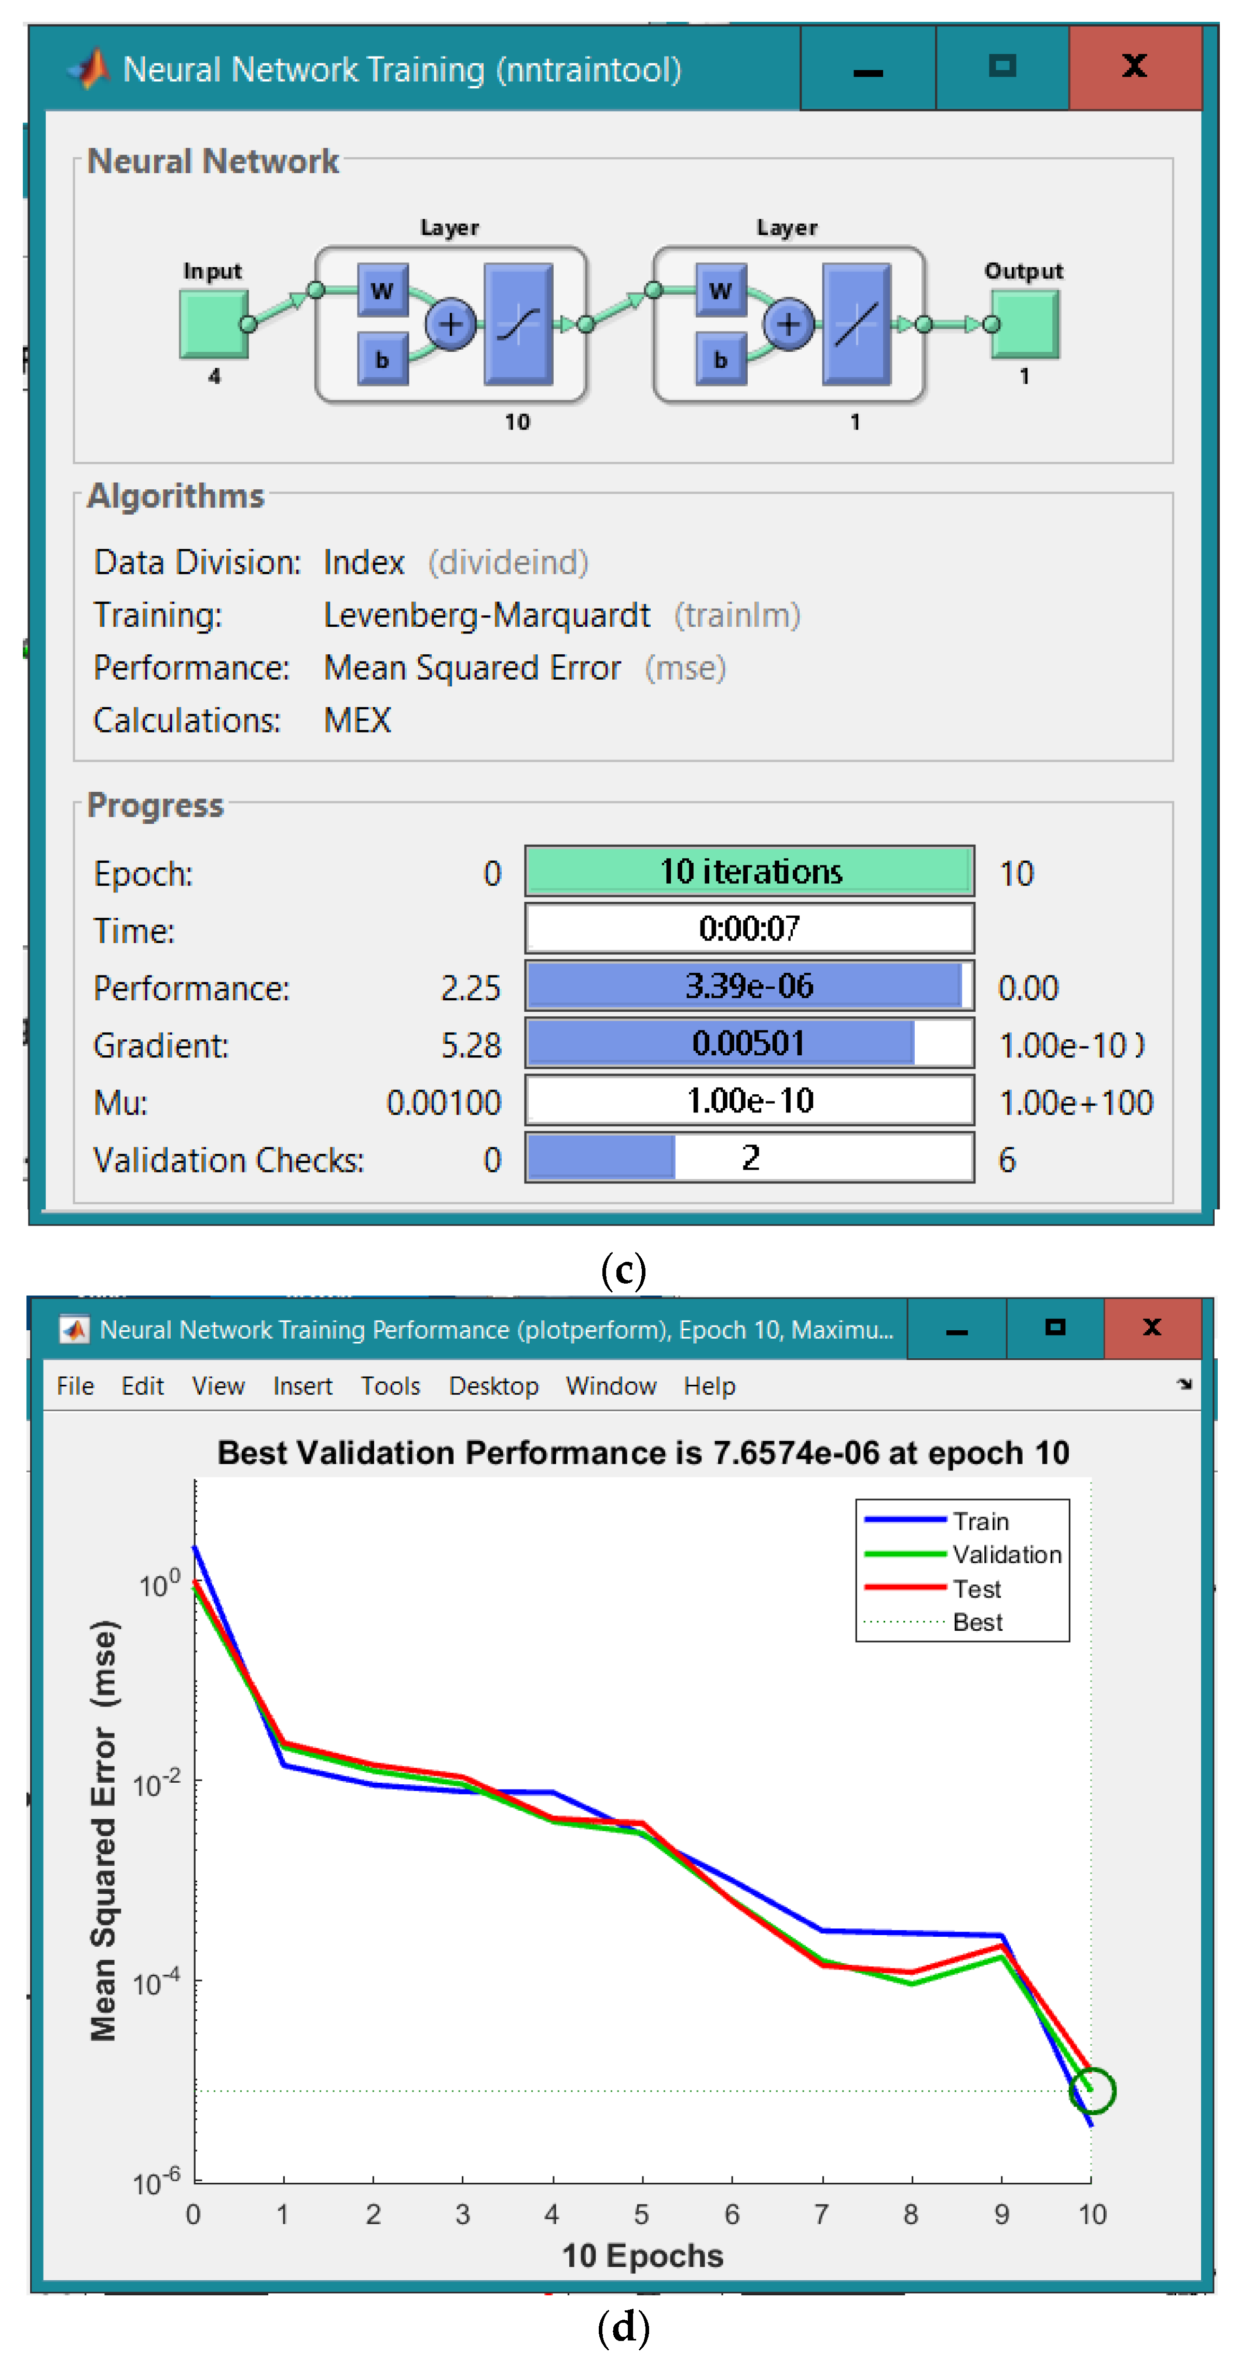
Task: Click the Validation Checks progress bar
Action: tap(749, 1158)
